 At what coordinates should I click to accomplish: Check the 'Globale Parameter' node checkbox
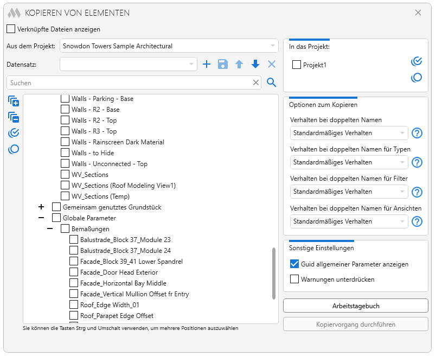[x=56, y=218]
